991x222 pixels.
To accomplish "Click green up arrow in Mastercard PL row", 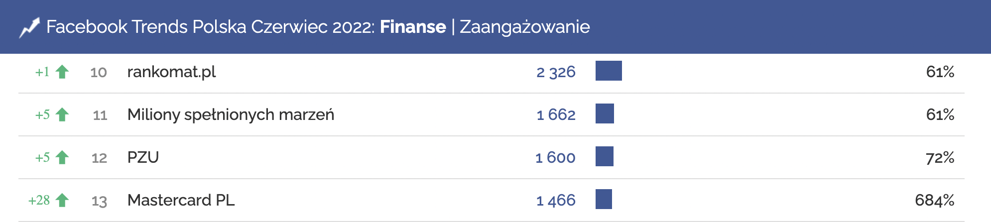I will [x=62, y=201].
